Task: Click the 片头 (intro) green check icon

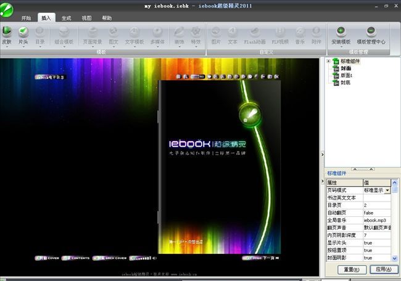Action: [23, 31]
